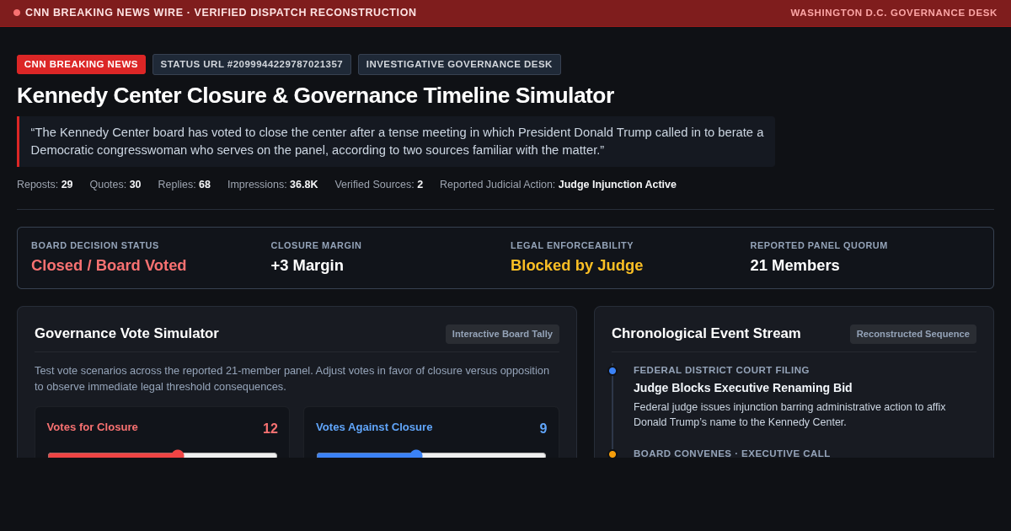Click the Judge Blocks Executive Renaming Bid entry
The image size is (1011, 531).
tap(743, 388)
